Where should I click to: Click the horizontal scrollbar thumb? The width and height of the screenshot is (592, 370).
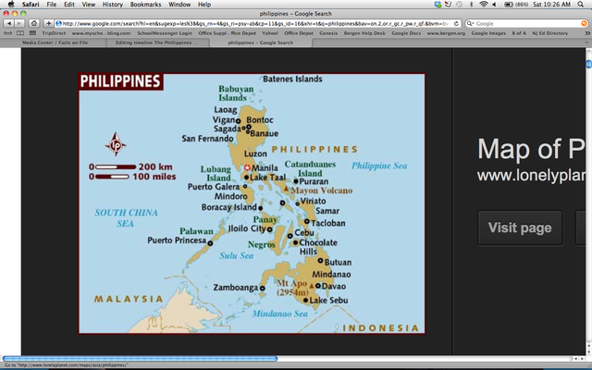tap(140, 358)
